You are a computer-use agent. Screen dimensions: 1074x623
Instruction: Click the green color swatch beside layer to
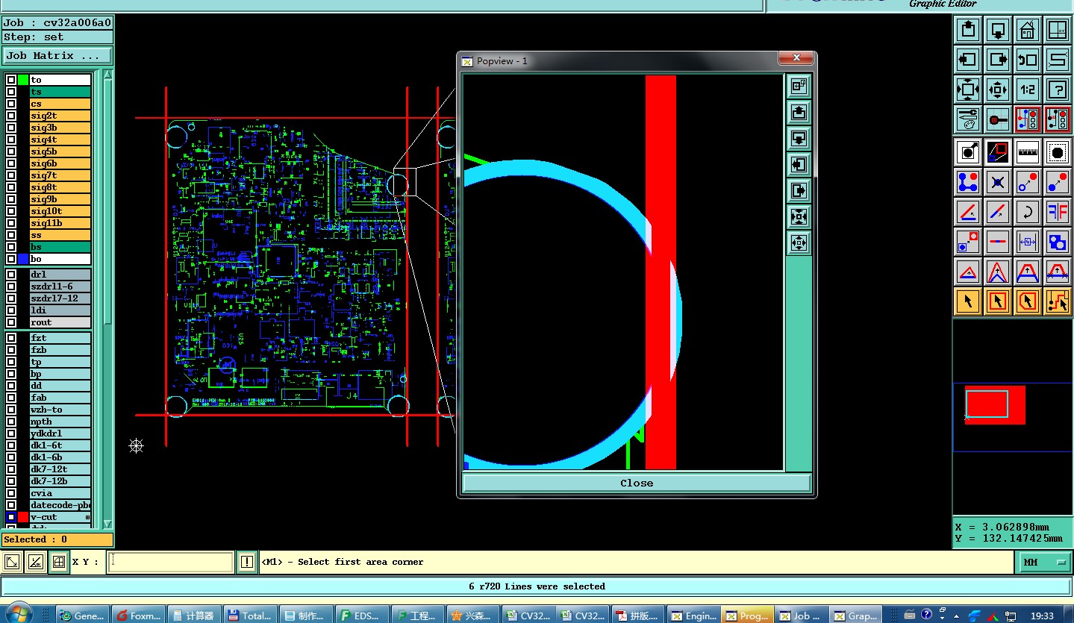click(23, 80)
